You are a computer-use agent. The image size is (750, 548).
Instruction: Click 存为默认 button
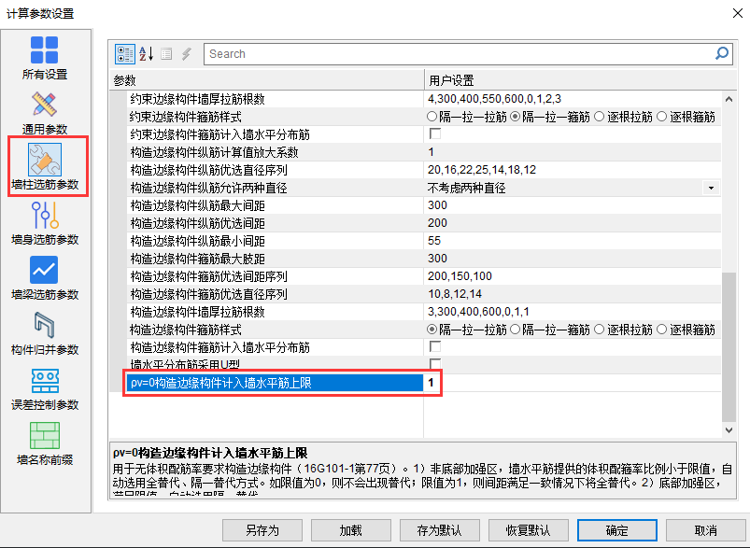point(439,530)
